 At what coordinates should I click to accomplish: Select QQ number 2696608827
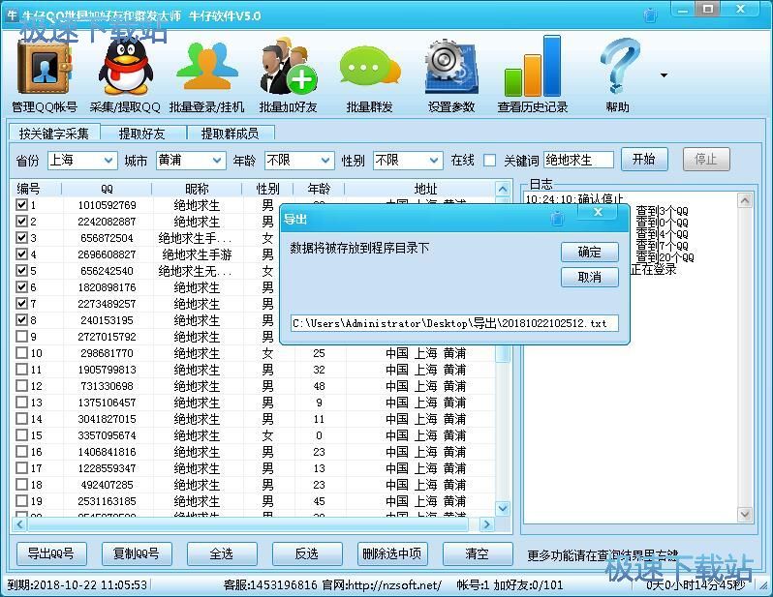click(x=107, y=254)
